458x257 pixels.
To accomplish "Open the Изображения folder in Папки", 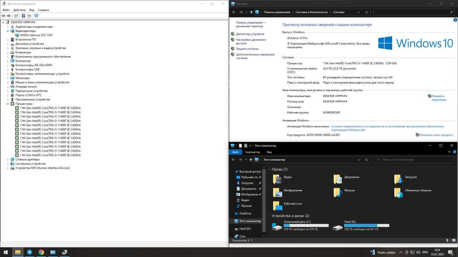I will click(287, 192).
